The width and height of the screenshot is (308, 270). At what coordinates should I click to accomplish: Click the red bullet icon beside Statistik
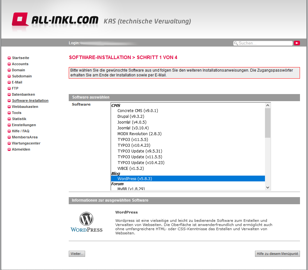tap(9, 119)
